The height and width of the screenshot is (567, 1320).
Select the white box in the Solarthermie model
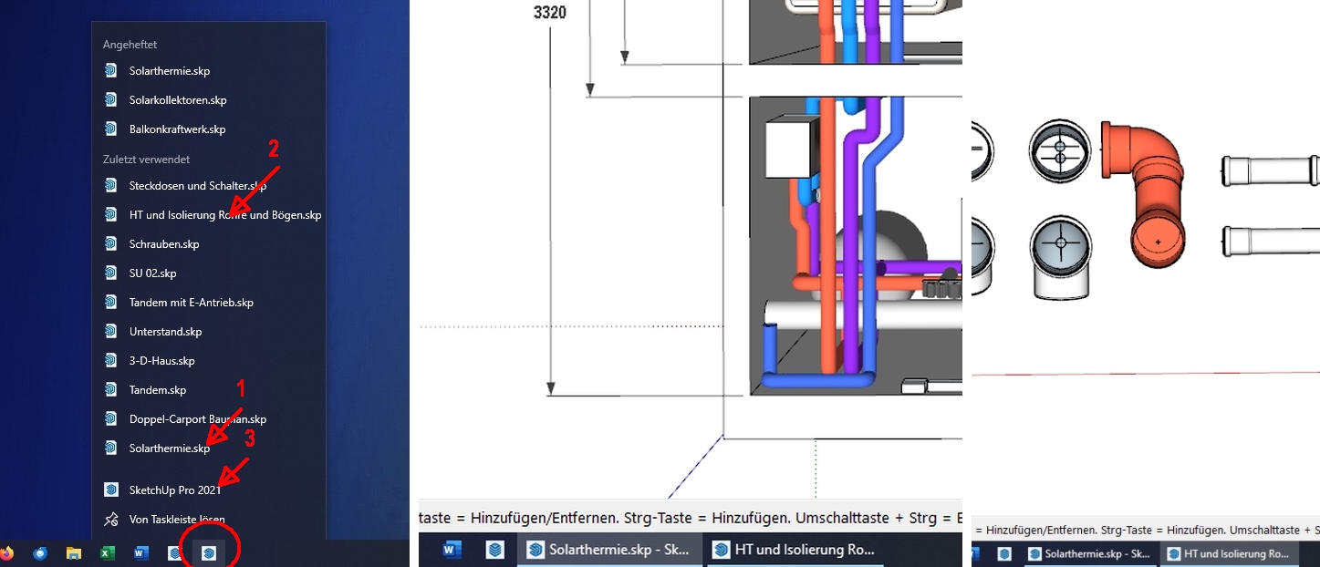point(789,149)
